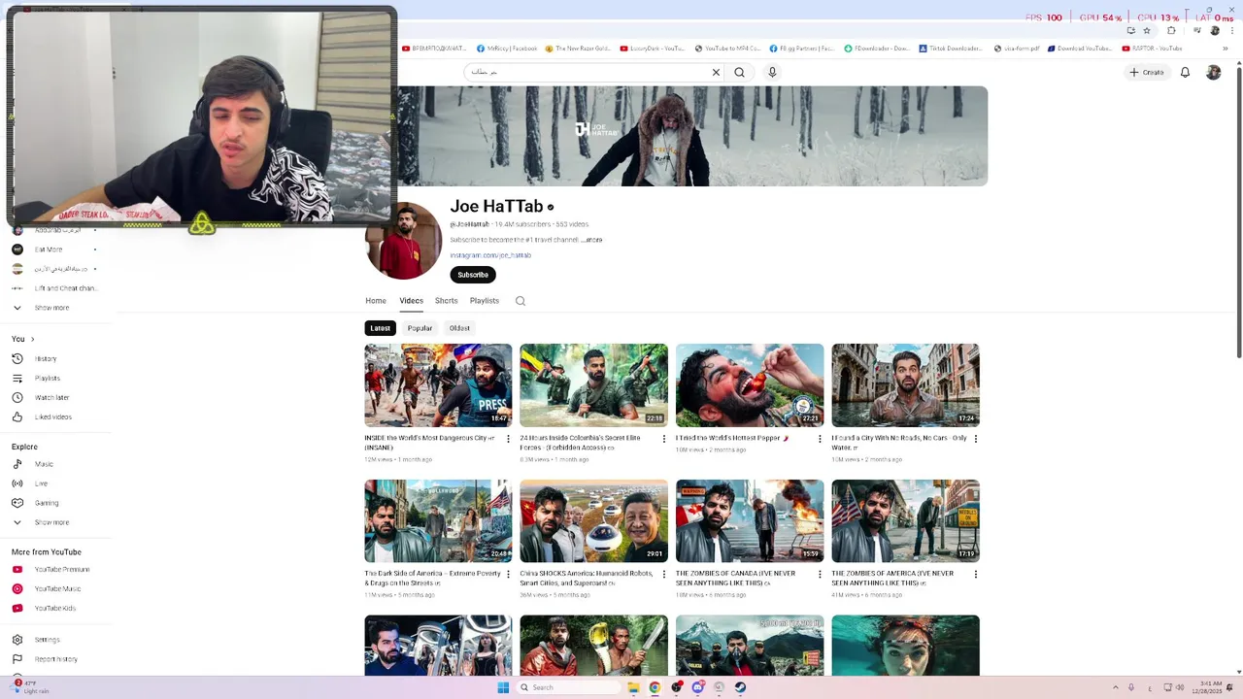Show more bookmarks with double chevron

pos(1225,49)
